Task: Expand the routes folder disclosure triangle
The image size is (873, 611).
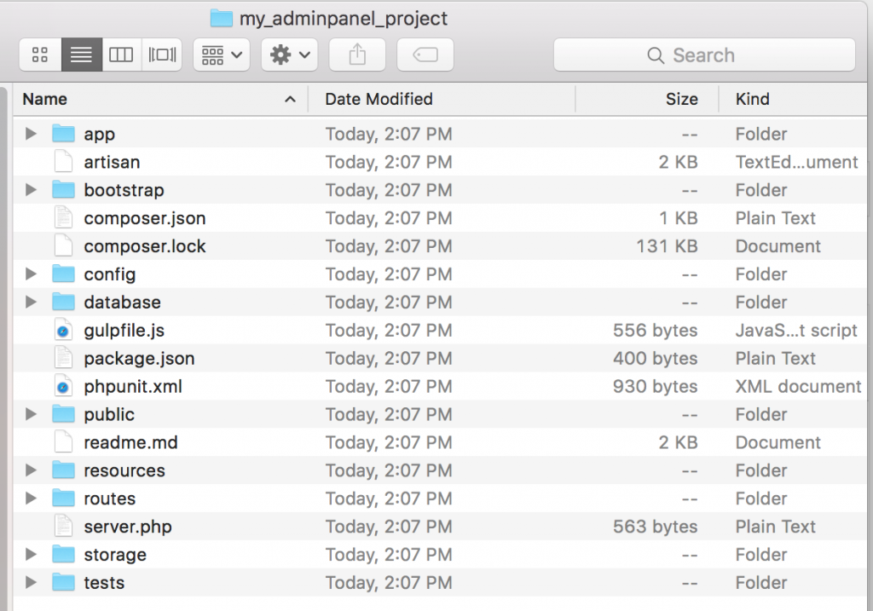Action: (32, 498)
